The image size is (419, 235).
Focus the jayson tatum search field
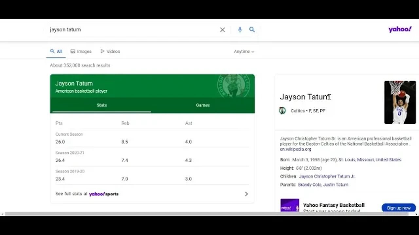(x=133, y=29)
